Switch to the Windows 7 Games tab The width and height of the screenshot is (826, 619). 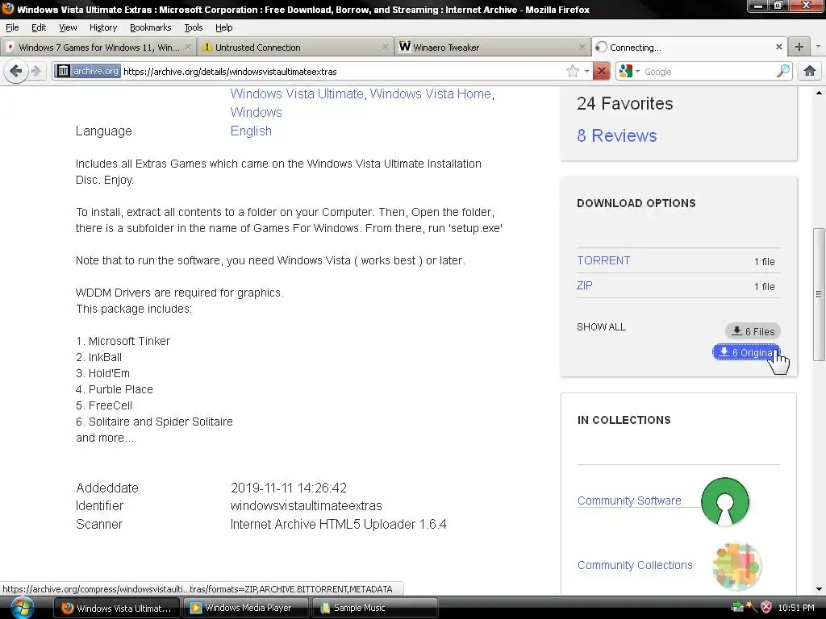[98, 47]
